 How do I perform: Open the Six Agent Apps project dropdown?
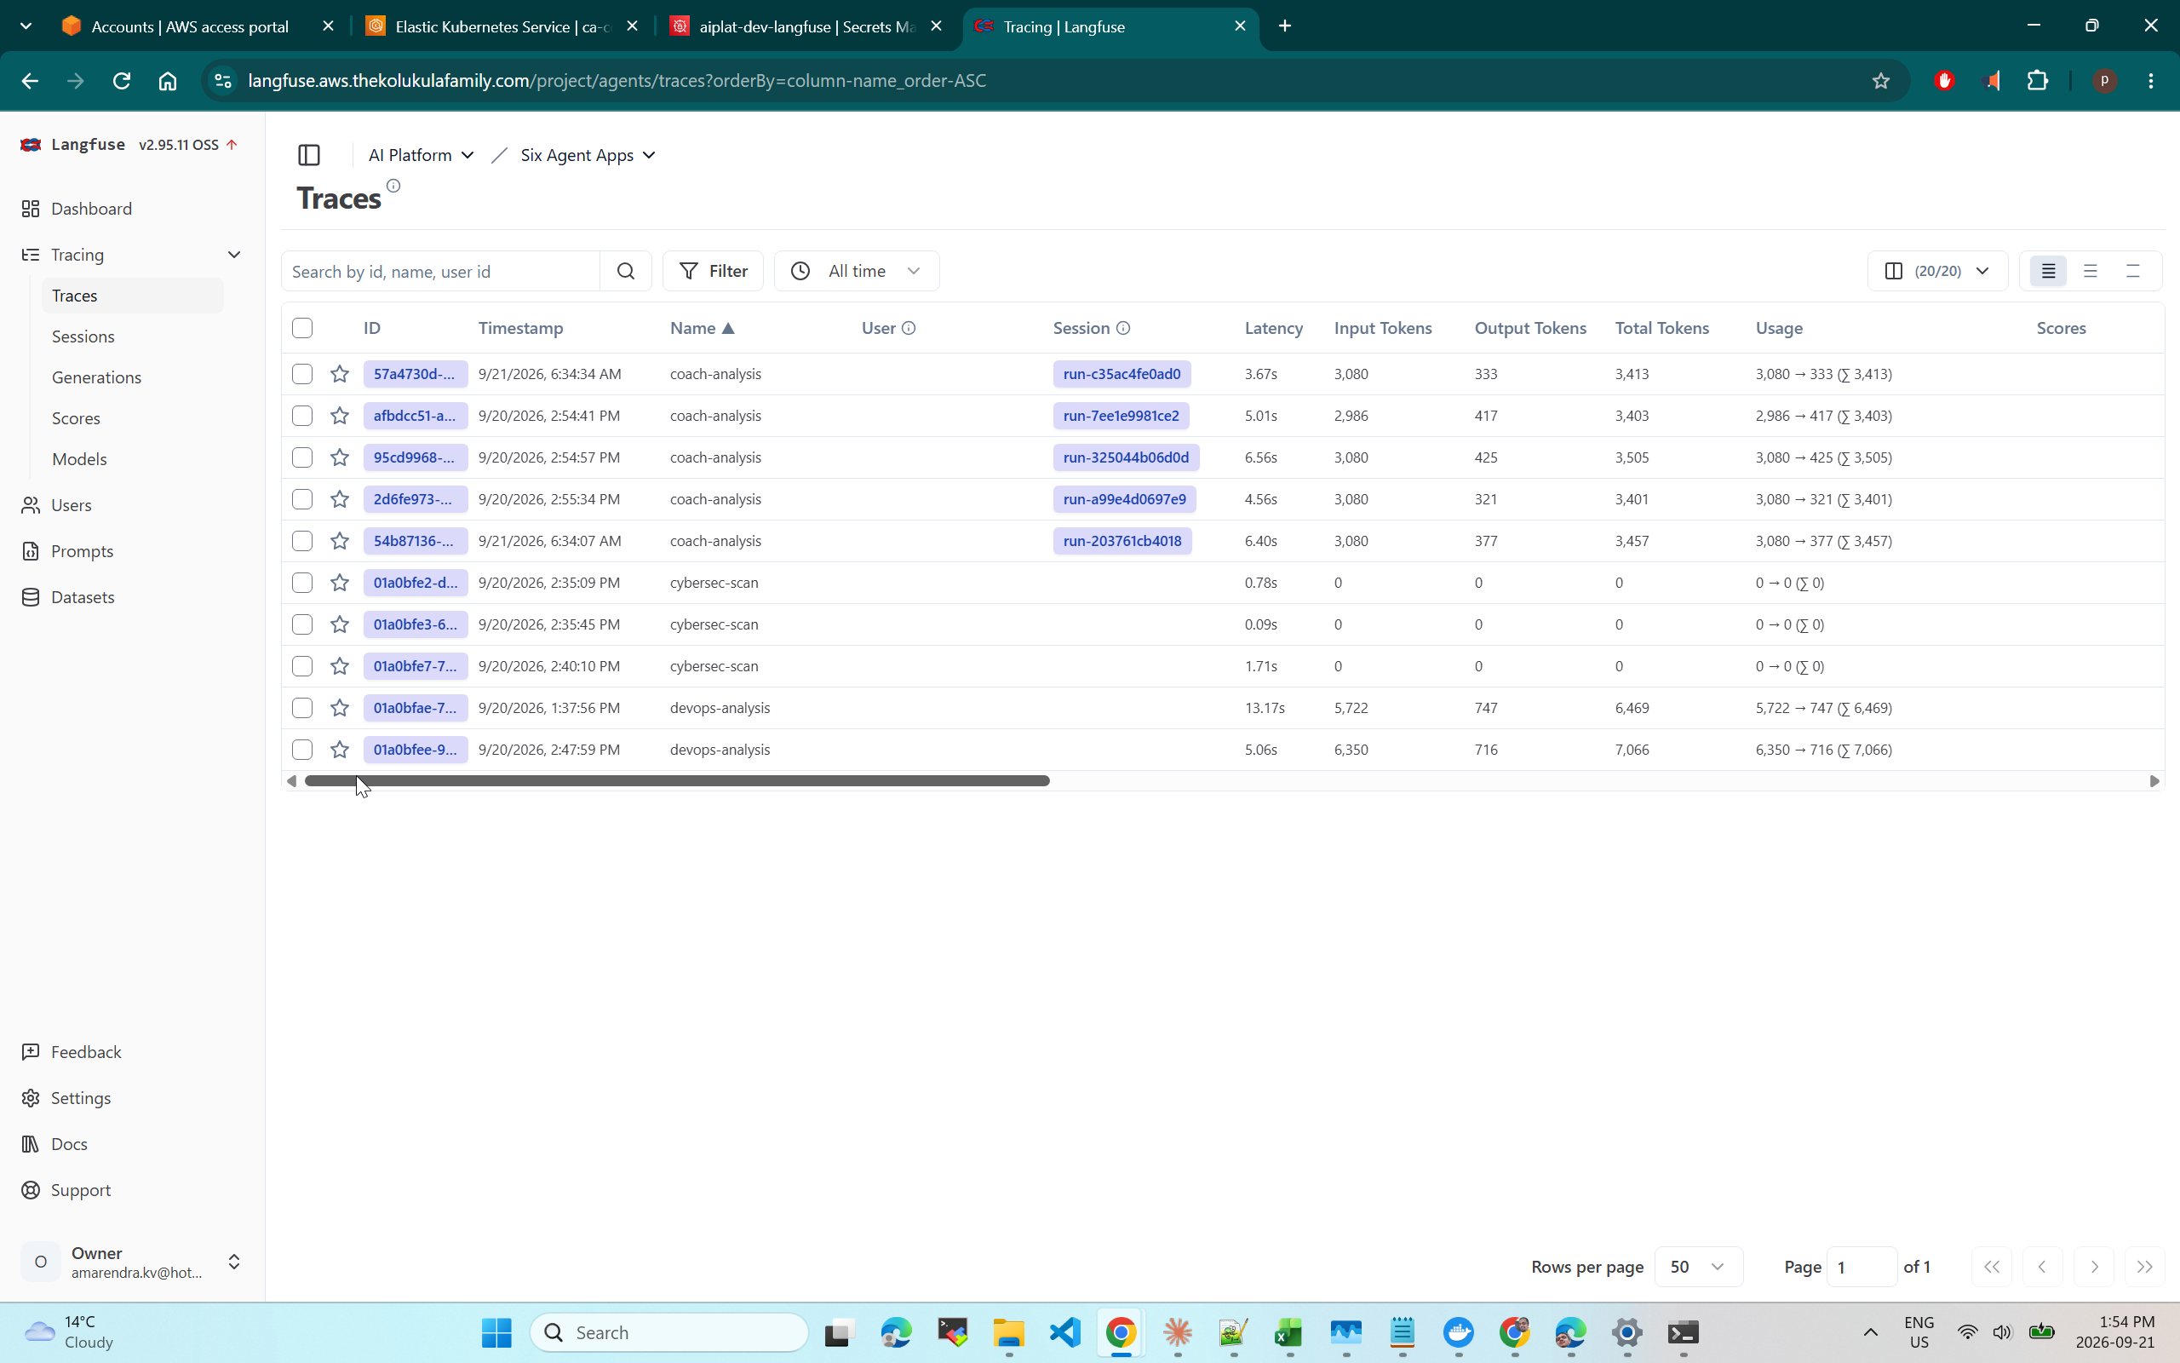tap(588, 155)
